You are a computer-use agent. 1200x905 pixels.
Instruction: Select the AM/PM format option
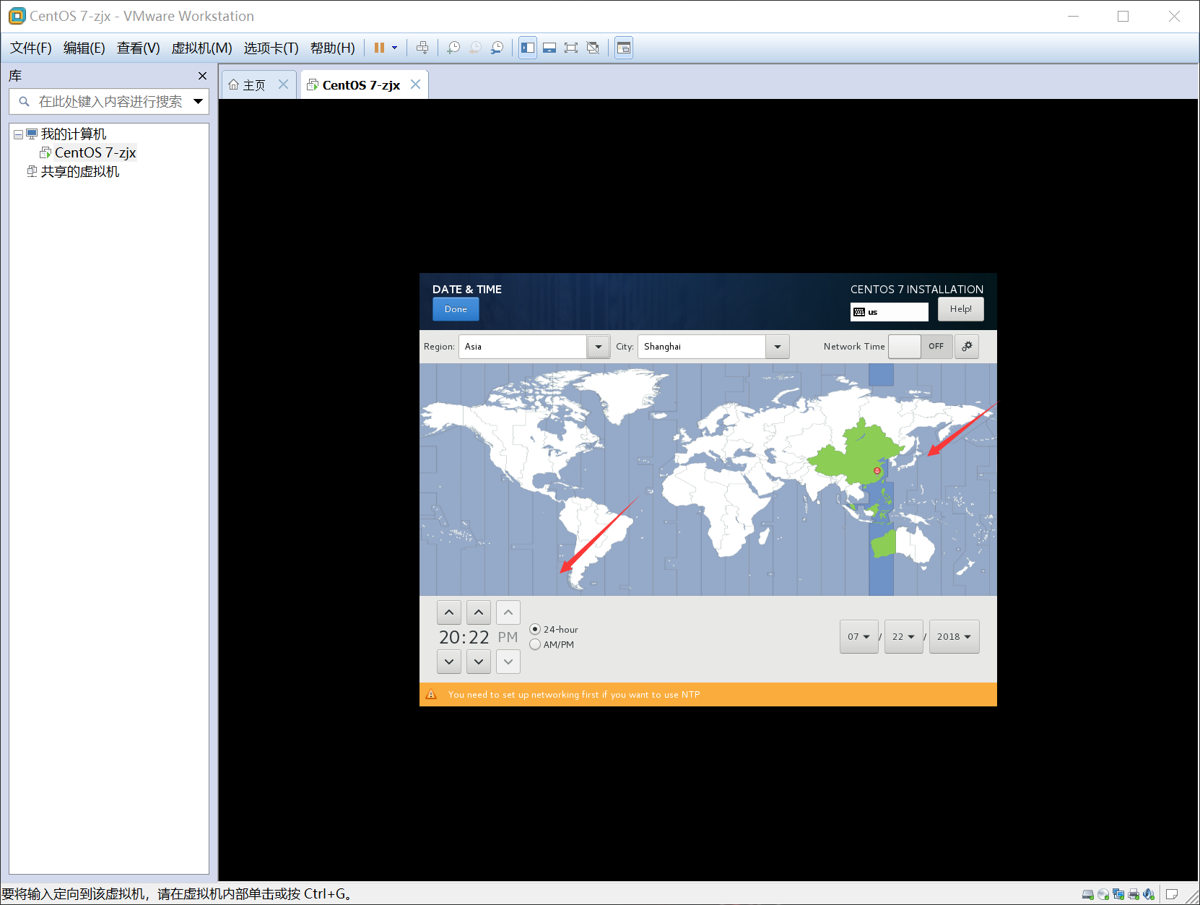(552, 645)
